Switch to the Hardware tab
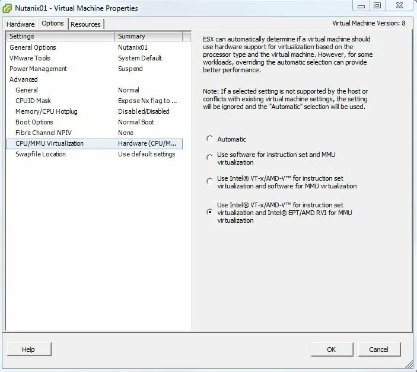This screenshot has height=372, width=417. 21,24
